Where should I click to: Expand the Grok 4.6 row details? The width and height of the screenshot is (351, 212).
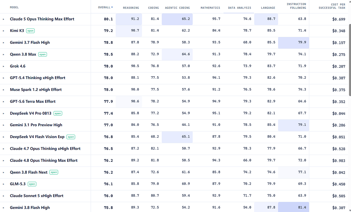click(x=3, y=66)
